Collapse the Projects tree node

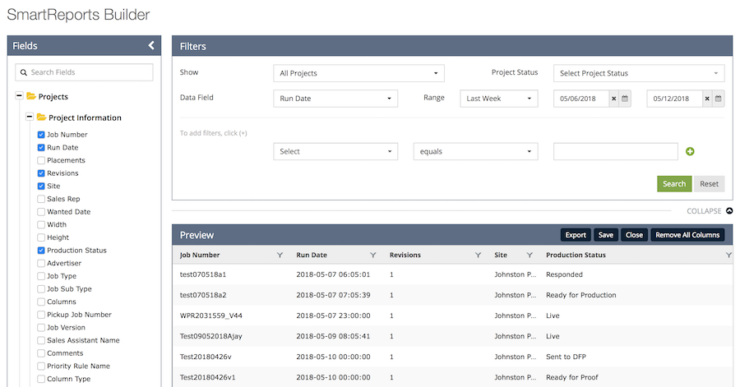coord(19,95)
